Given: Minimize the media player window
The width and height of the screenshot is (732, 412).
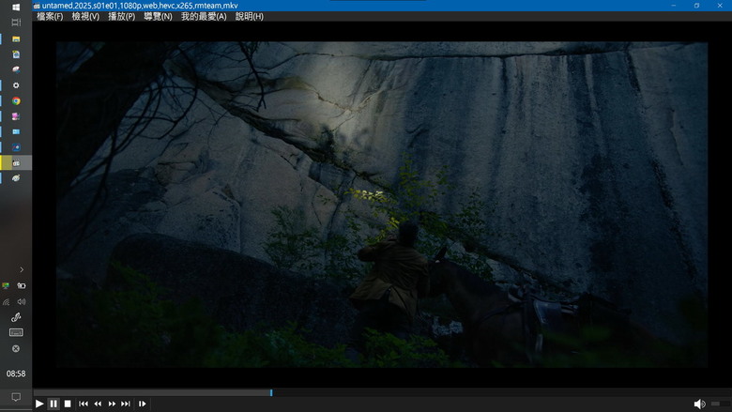Looking at the screenshot, I should coord(674,6).
